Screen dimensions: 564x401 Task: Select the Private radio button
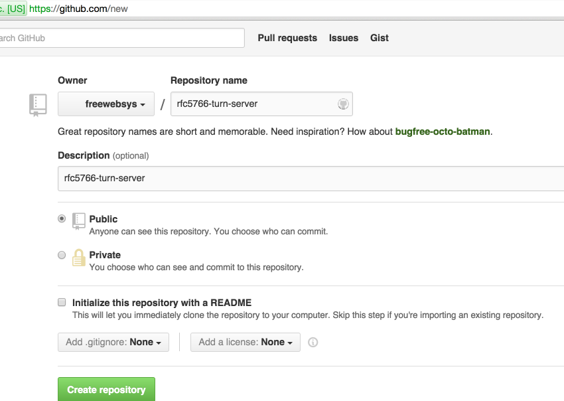point(62,255)
